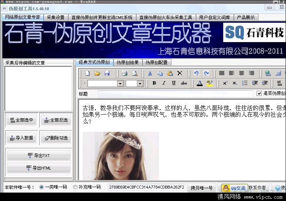Open the font color A picker

coord(200,83)
